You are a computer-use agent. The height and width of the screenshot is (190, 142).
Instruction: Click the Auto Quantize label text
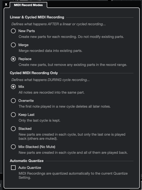click(30, 168)
